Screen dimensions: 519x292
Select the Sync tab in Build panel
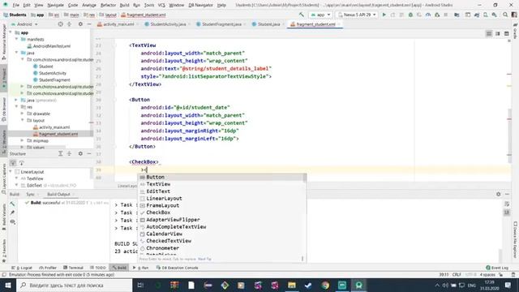coord(31,195)
